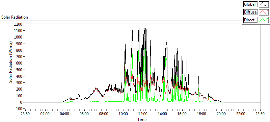The width and height of the screenshot is (270, 122).
Task: Click the 200 Y-axis tick label
Action: click(20, 89)
